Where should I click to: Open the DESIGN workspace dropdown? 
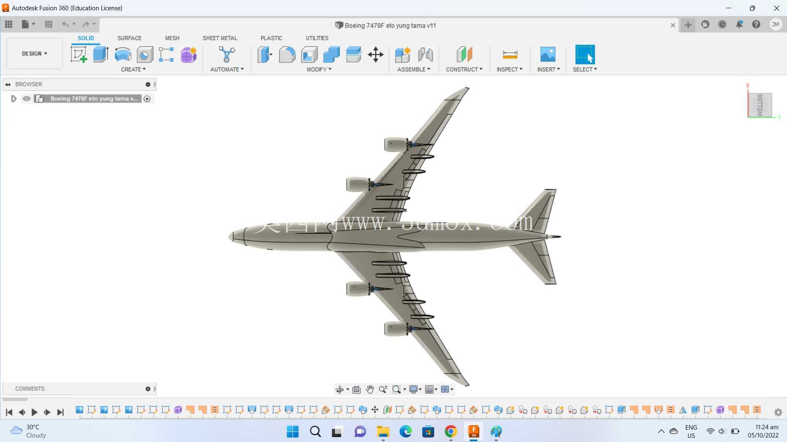[x=35, y=53]
